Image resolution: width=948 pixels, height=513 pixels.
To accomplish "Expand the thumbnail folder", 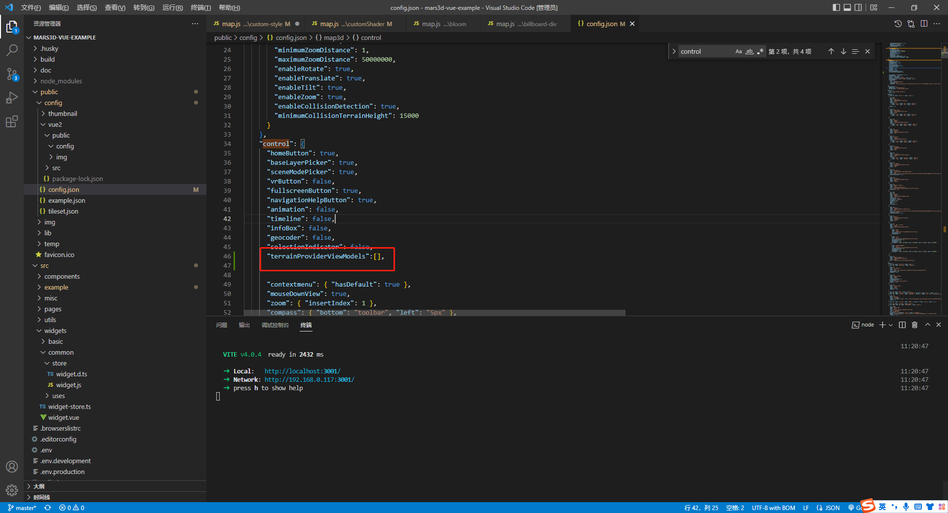I will [x=63, y=113].
